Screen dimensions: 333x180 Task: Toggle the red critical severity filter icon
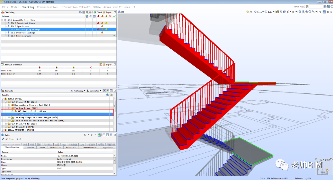98,16
